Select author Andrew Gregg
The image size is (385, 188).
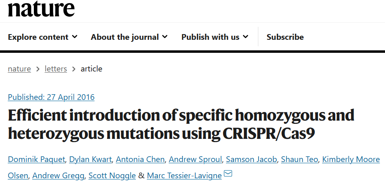pyautogui.click(x=58, y=175)
